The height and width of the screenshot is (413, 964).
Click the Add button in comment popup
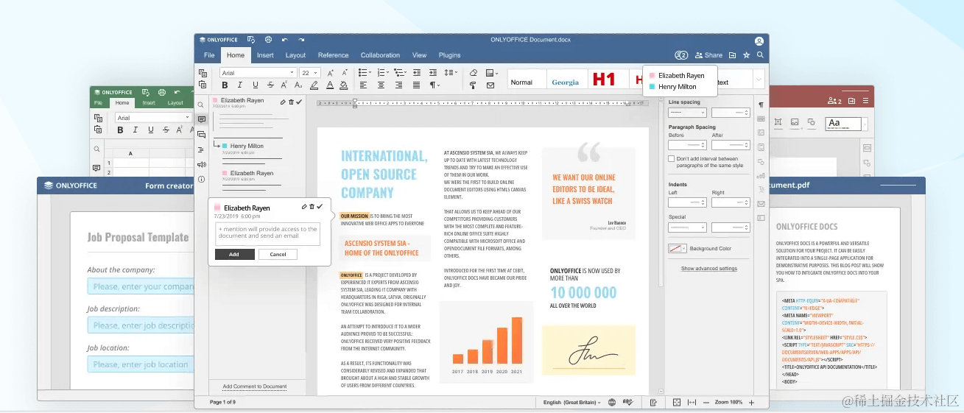[x=234, y=254]
